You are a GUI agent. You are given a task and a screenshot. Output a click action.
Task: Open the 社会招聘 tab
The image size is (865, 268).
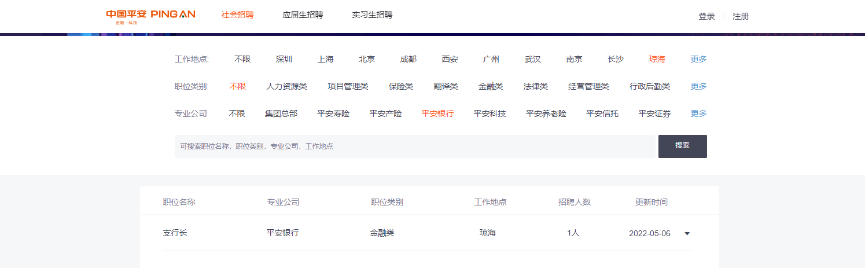pos(237,15)
